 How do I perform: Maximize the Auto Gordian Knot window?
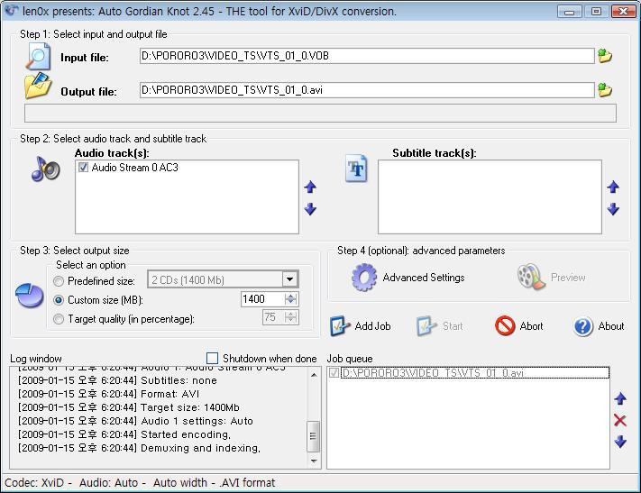(596, 11)
